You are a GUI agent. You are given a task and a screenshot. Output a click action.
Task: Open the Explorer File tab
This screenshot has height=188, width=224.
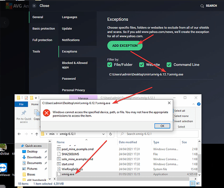[x=21, y=104]
